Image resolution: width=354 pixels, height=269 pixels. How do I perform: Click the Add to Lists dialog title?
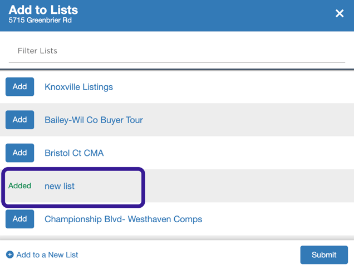[43, 10]
